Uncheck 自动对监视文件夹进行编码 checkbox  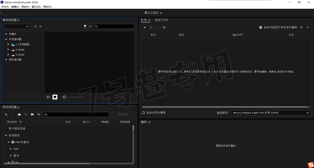261,27
